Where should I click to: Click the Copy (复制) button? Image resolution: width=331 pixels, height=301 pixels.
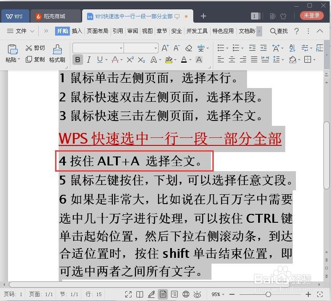35,60
